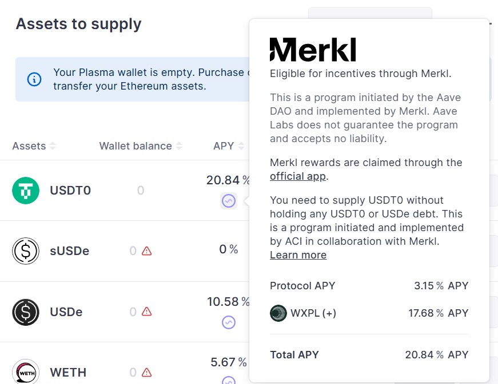Click the incentive badge below WETH APY
Viewport: 498px width, 384px height.
(229, 381)
